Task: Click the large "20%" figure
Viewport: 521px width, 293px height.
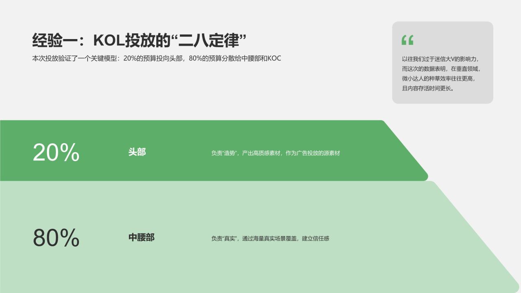Action: [x=56, y=153]
